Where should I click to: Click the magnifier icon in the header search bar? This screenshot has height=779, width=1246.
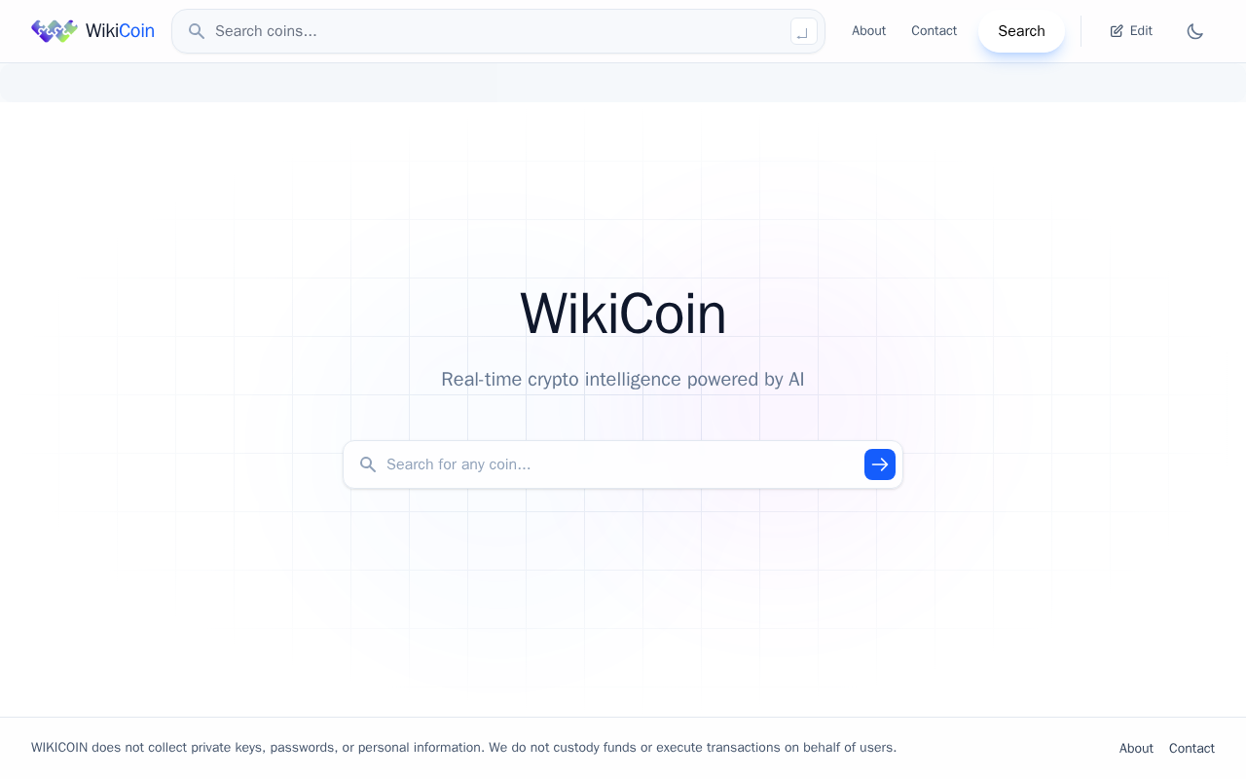[x=197, y=31]
